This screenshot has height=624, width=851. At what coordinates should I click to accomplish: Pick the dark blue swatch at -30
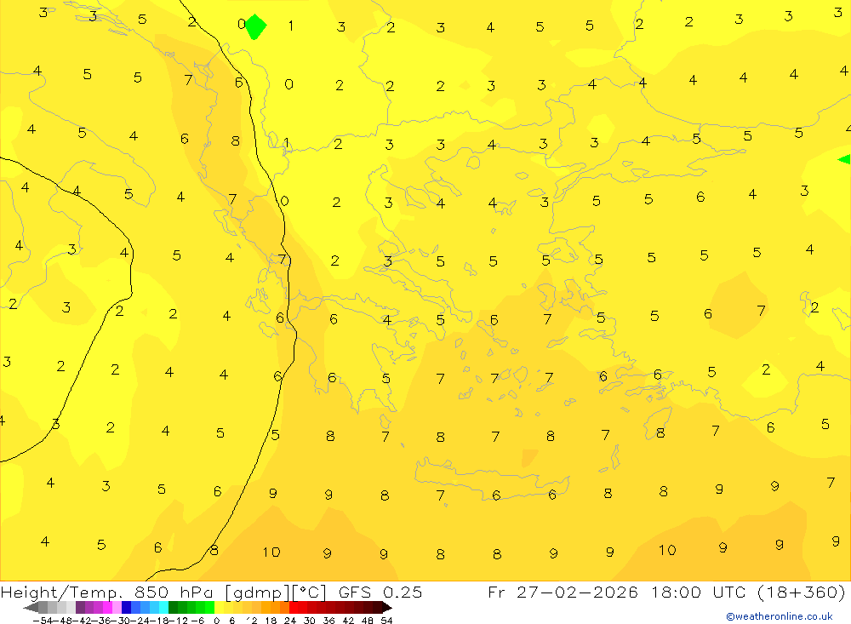point(127,608)
